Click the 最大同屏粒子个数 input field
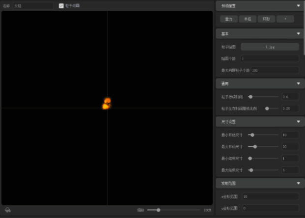The height and width of the screenshot is (218, 305). pyautogui.click(x=275, y=70)
